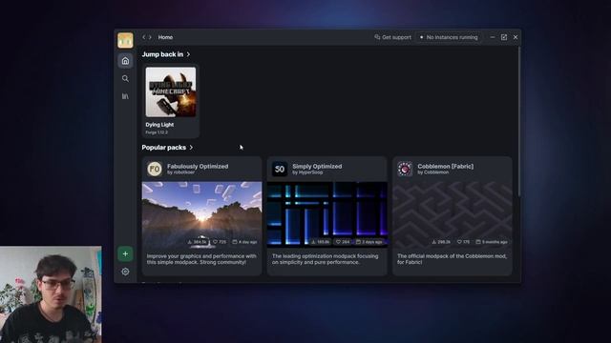611x343 pixels.
Task: Go back with the left arrow
Action: tap(144, 37)
